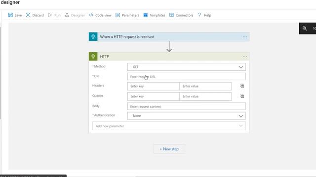
Task: Open HTTP action ellipsis menu
Action: point(245,57)
